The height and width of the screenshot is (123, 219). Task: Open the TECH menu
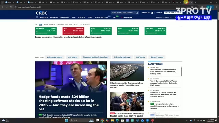(73, 17)
